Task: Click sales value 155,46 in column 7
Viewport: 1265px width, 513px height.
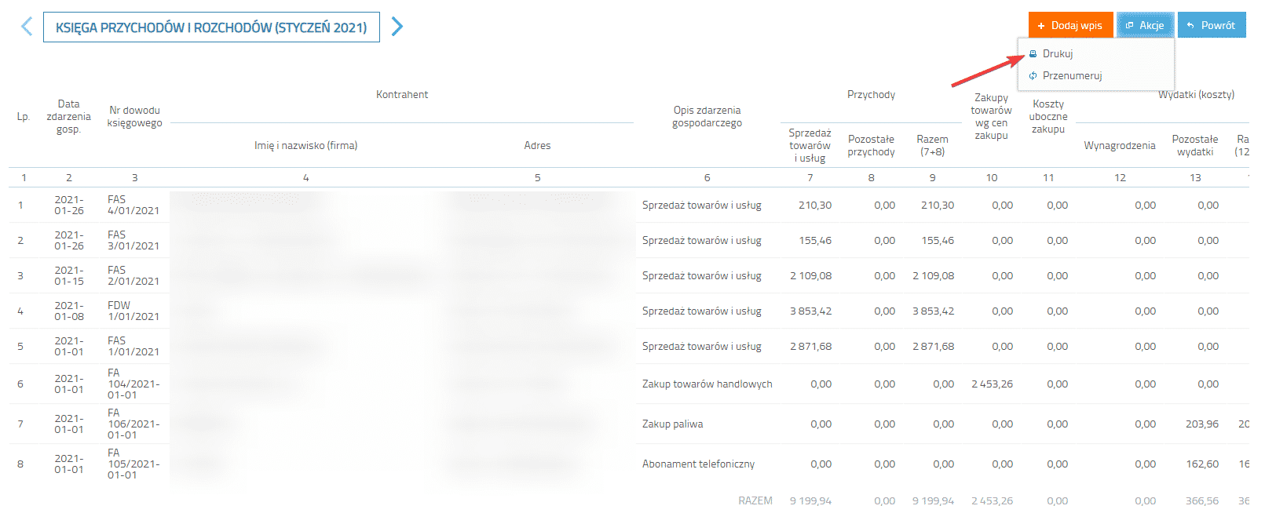Action: tap(815, 240)
